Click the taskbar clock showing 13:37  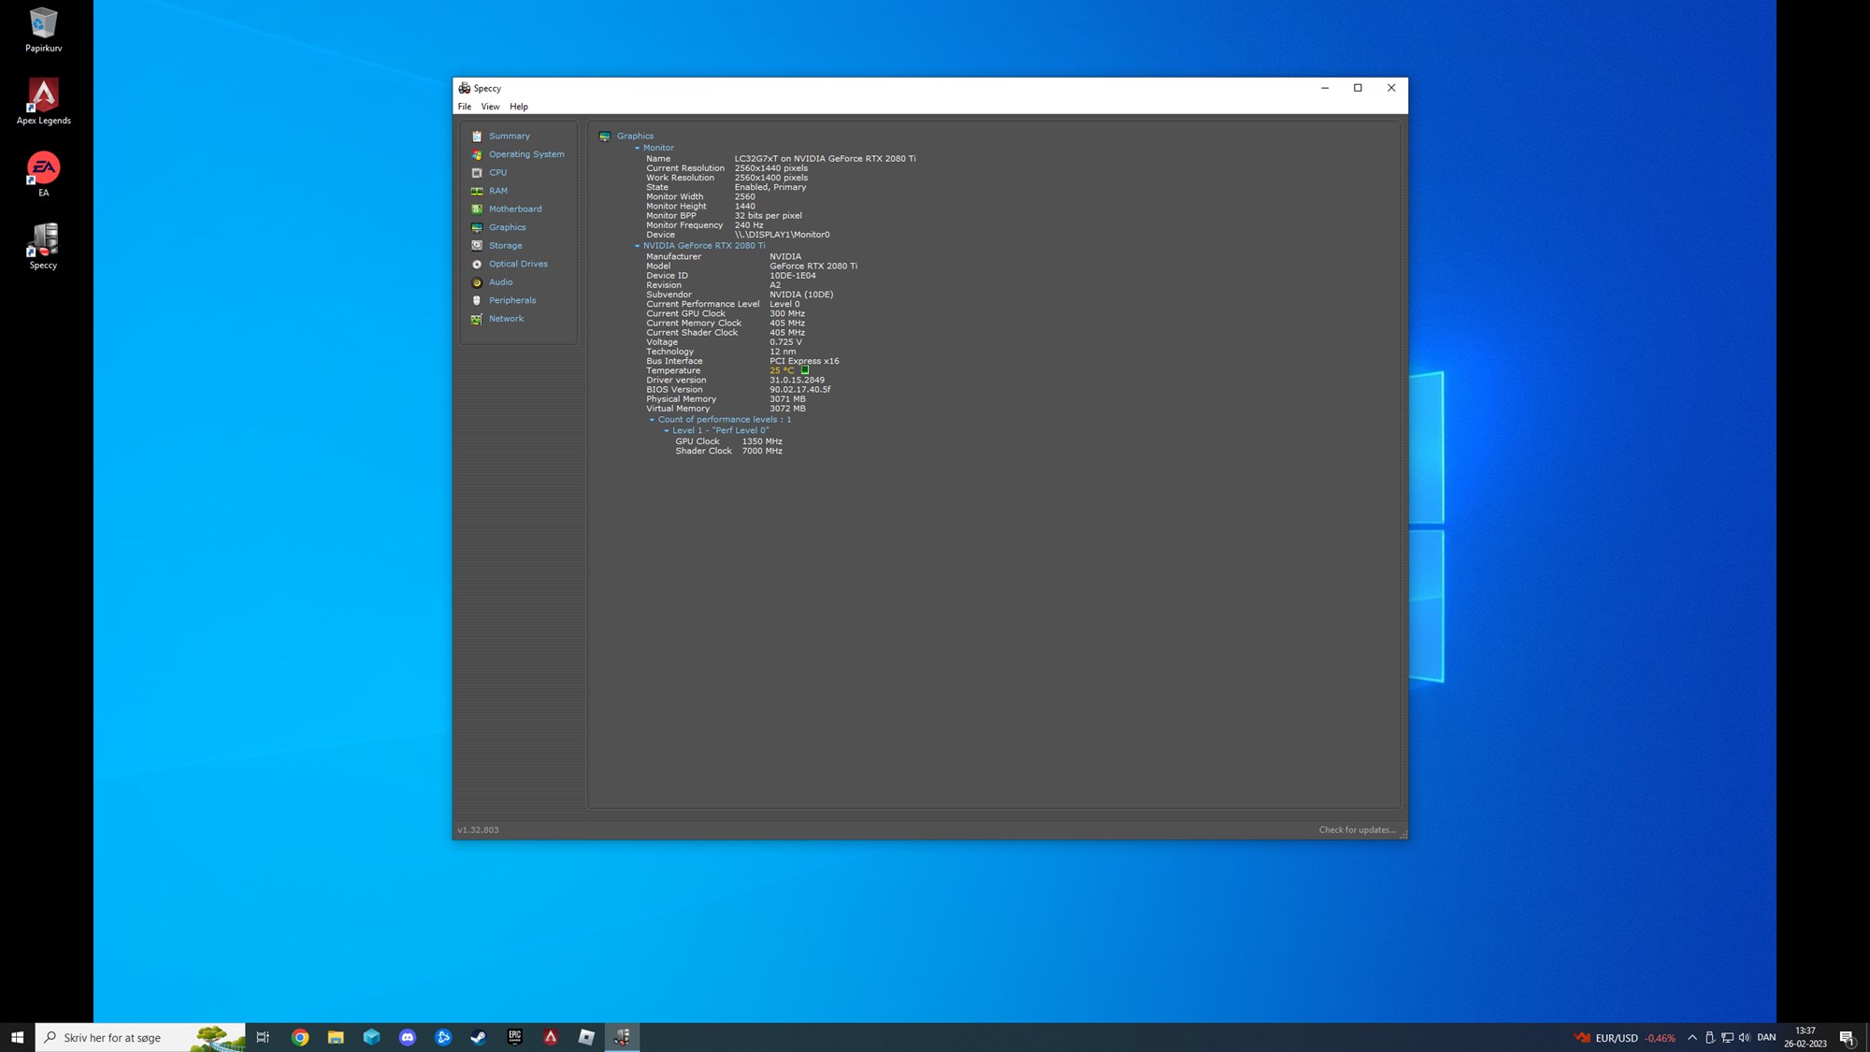tap(1805, 1037)
